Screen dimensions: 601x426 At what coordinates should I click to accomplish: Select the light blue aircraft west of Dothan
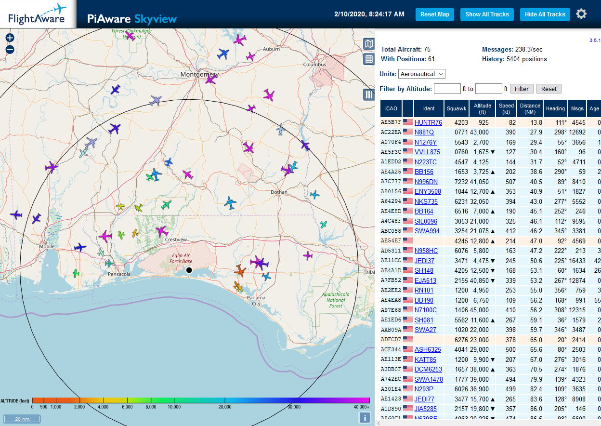coord(230,203)
